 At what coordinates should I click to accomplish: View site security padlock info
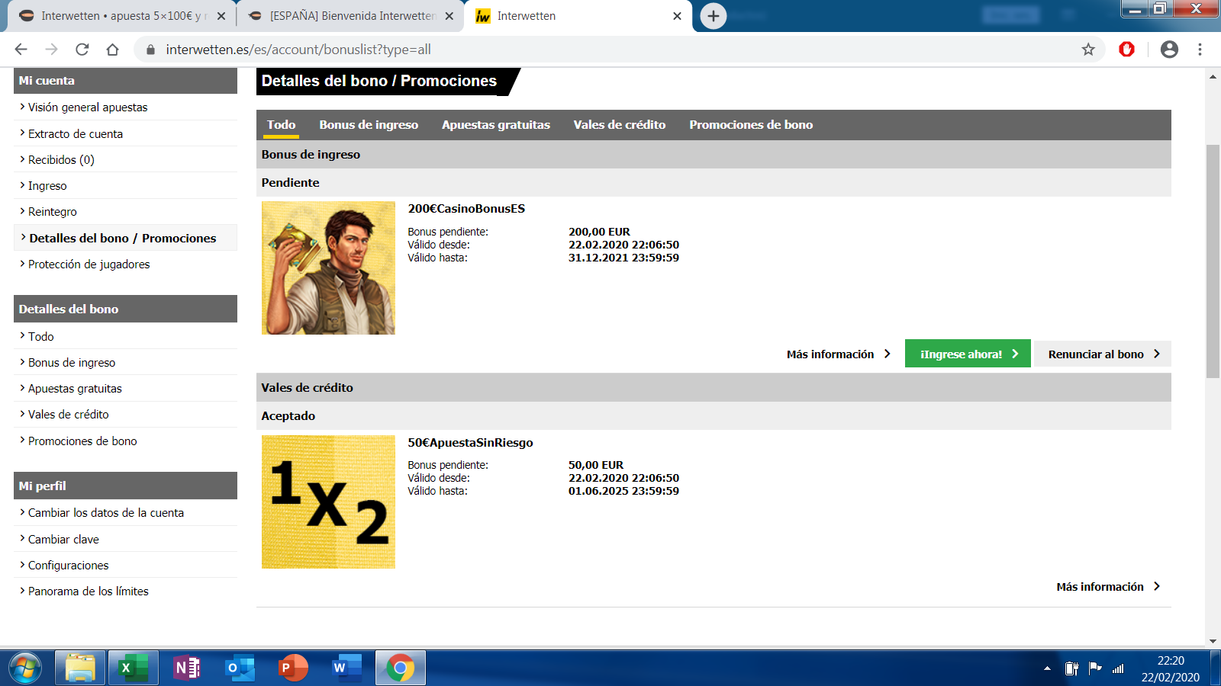(x=150, y=50)
